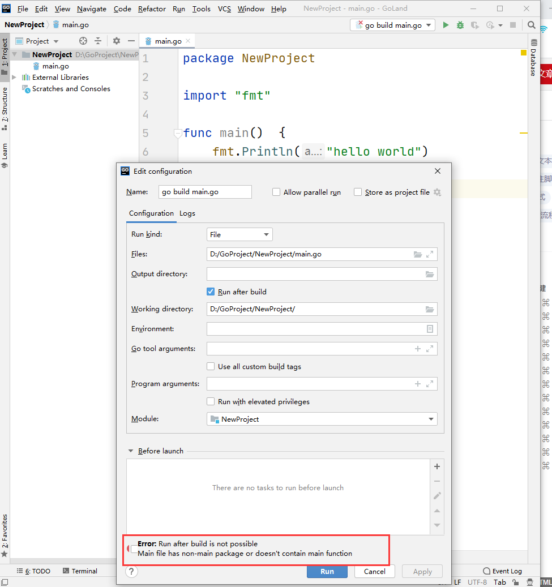Viewport: 552px width, 587px height.
Task: Select Scratches and Consoles node
Action: coord(71,89)
